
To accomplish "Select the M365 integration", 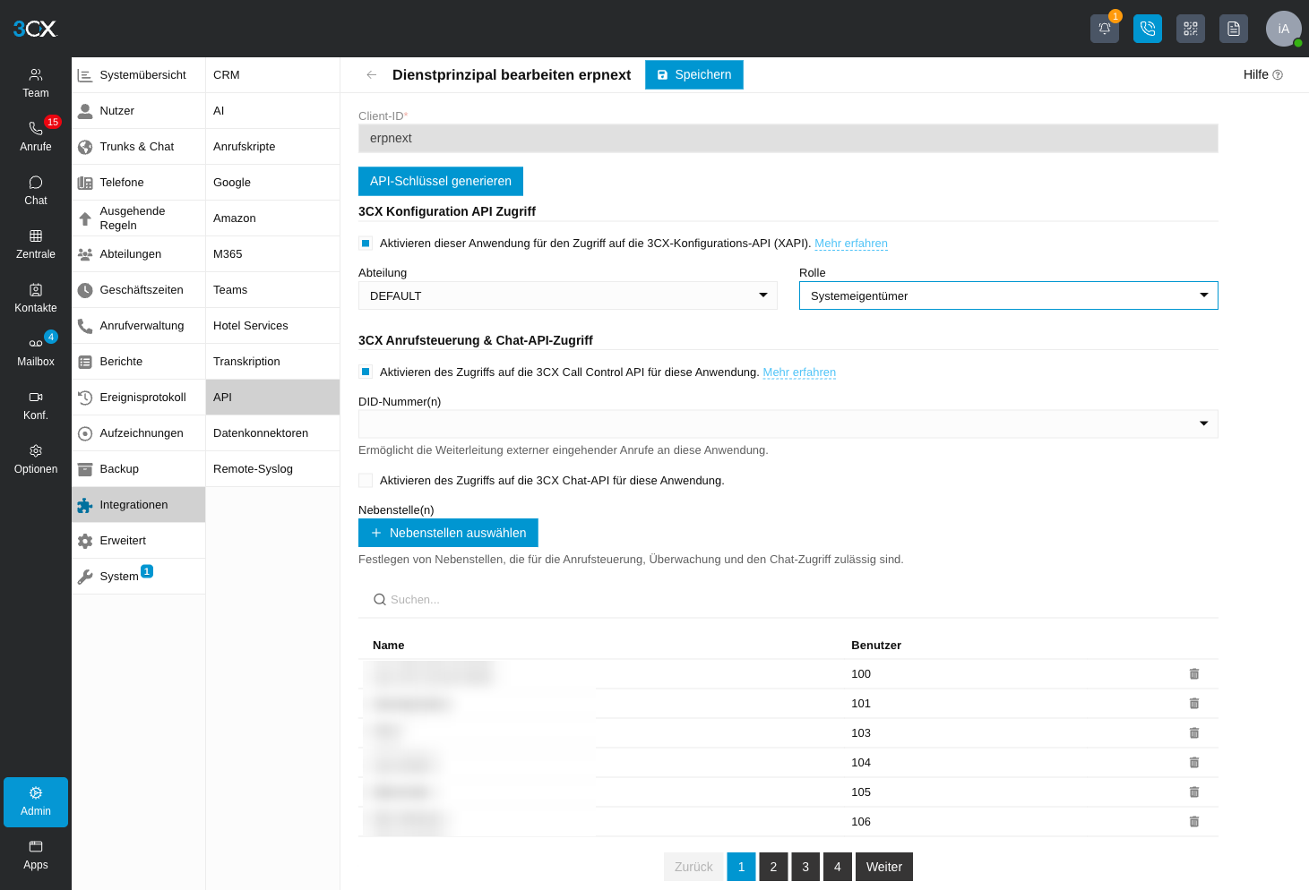I will coord(273,254).
